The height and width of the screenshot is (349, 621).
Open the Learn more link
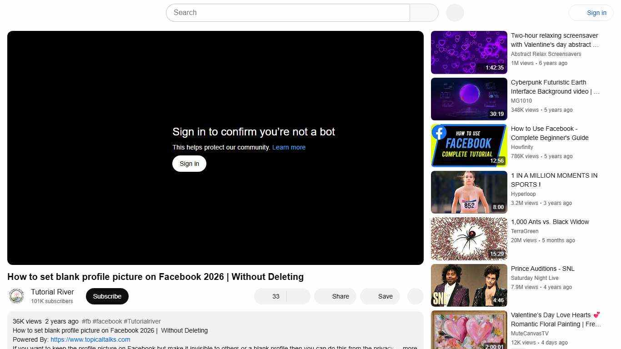pyautogui.click(x=289, y=147)
